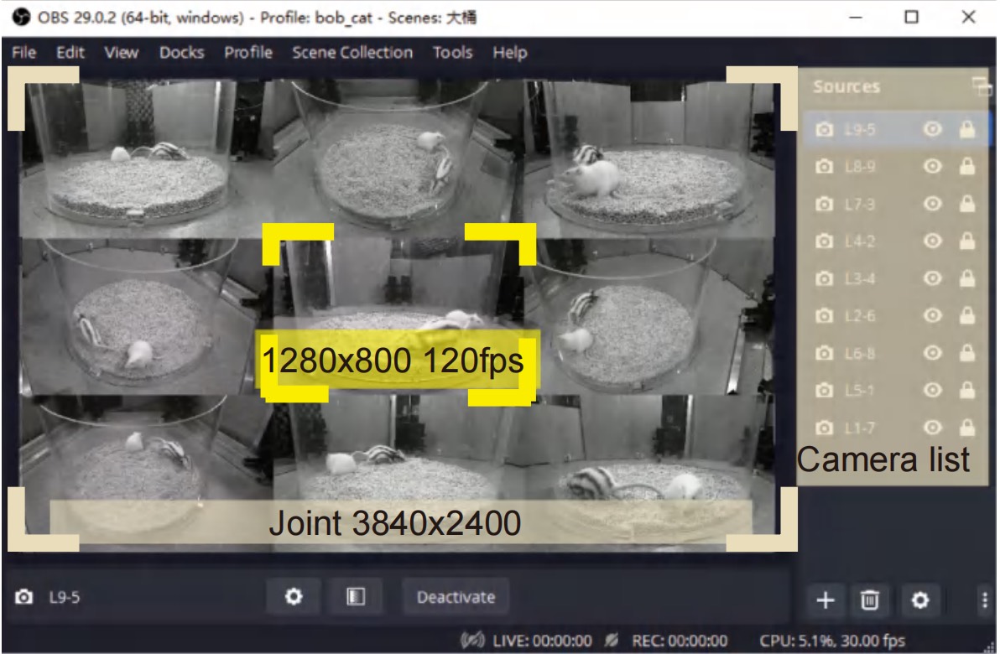Open the Tools menu
This screenshot has width=1000, height=654.
point(452,53)
